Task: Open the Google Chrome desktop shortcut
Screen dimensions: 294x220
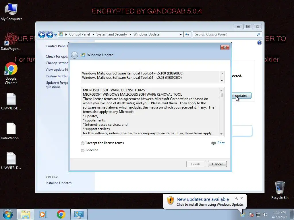Action: tap(11, 74)
